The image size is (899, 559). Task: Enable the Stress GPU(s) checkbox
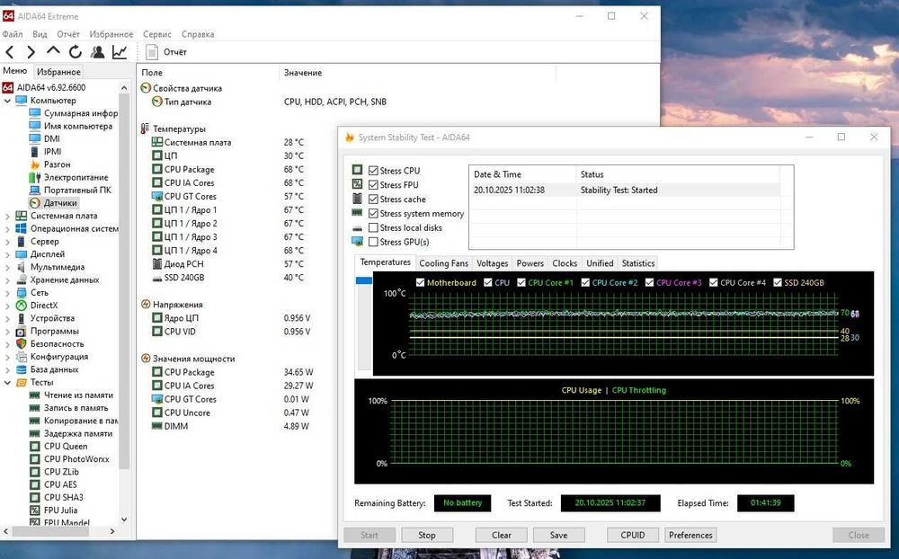coord(373,242)
